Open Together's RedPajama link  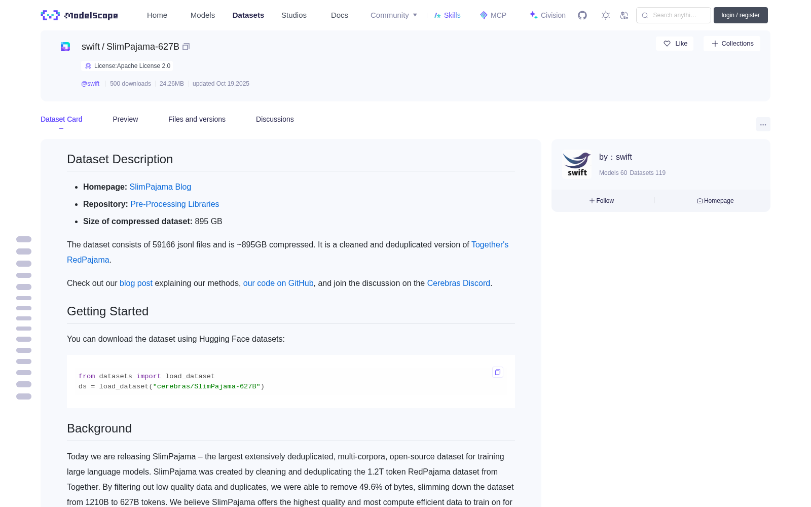click(490, 245)
